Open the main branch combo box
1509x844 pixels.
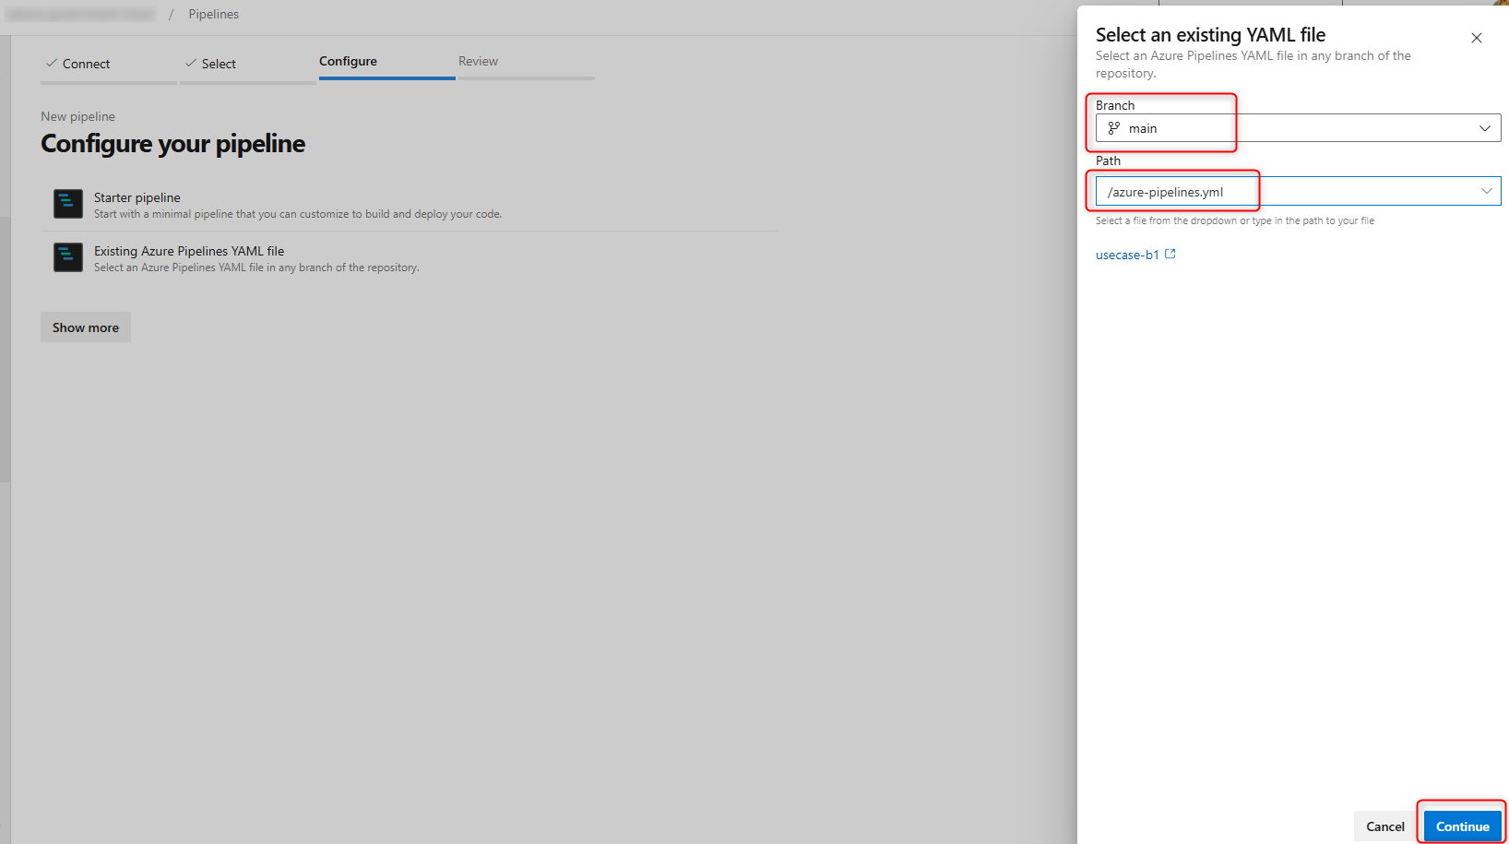coord(1291,127)
